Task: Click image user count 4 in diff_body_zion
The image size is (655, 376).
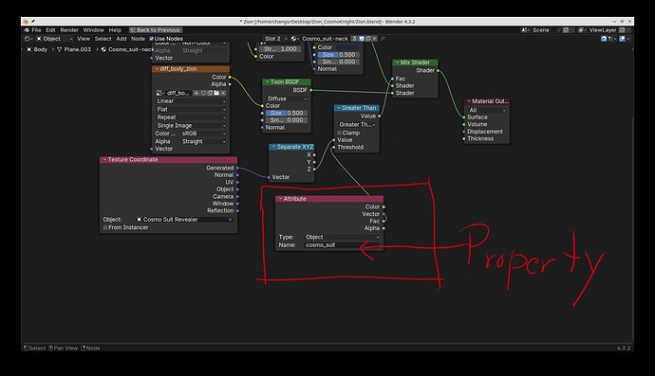Action: [x=196, y=93]
